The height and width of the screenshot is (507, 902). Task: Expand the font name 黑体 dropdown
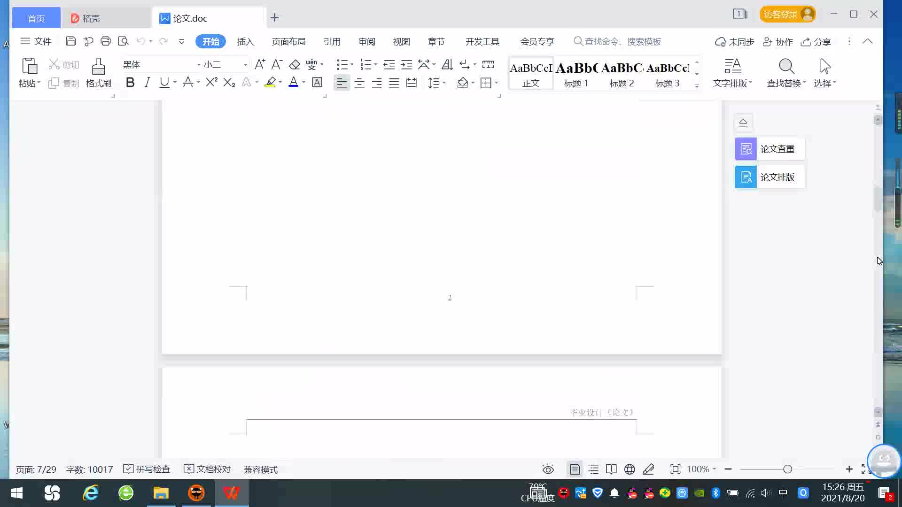tap(199, 64)
